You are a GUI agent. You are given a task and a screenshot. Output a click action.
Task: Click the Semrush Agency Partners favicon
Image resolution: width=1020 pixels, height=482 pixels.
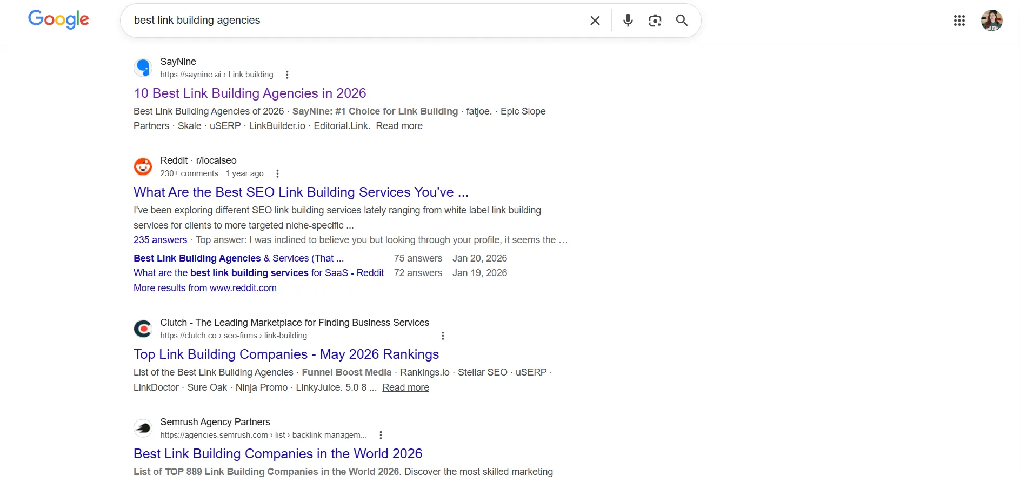[143, 428]
